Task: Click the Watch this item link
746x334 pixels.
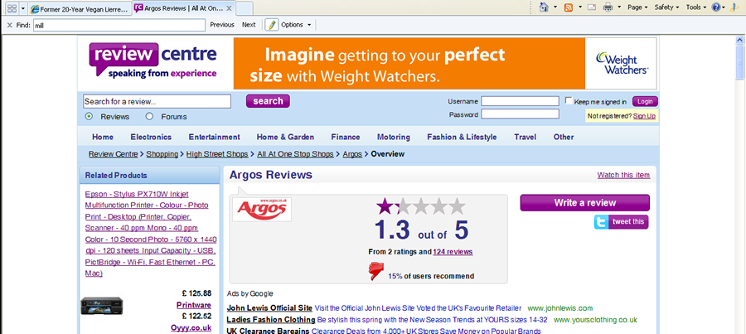Action: pyautogui.click(x=623, y=175)
